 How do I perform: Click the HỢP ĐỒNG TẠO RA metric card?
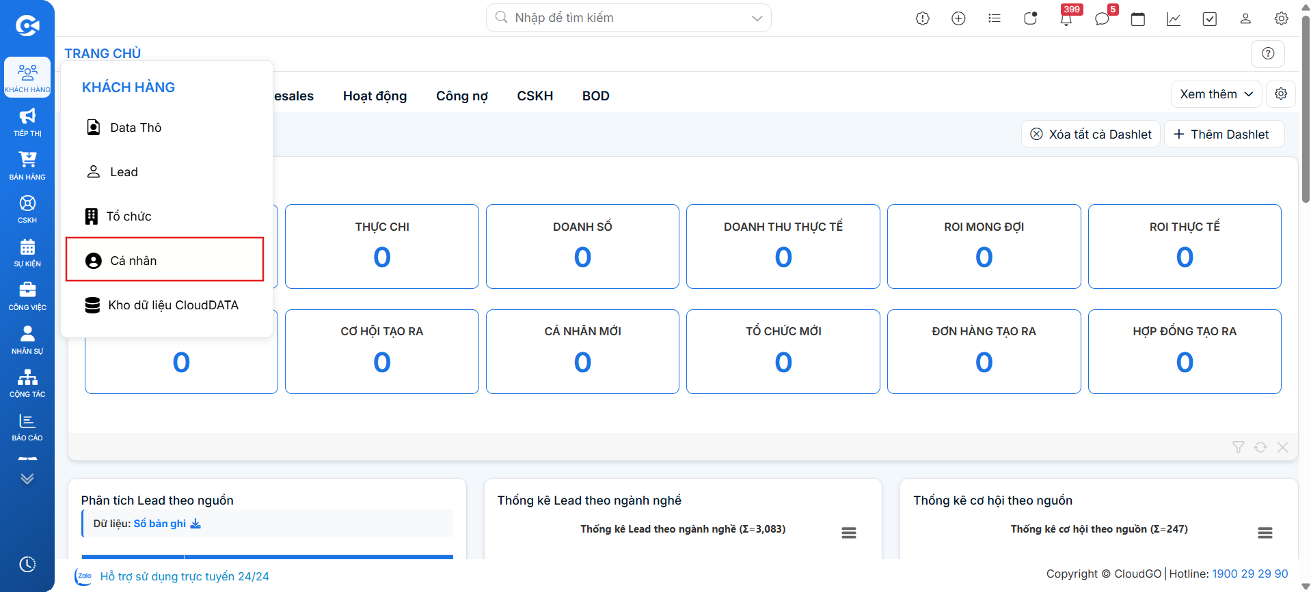pyautogui.click(x=1185, y=352)
